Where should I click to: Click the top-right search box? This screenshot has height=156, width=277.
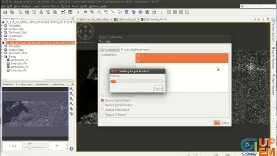click(258, 6)
